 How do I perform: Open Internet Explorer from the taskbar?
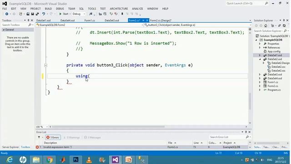[x=10, y=160]
